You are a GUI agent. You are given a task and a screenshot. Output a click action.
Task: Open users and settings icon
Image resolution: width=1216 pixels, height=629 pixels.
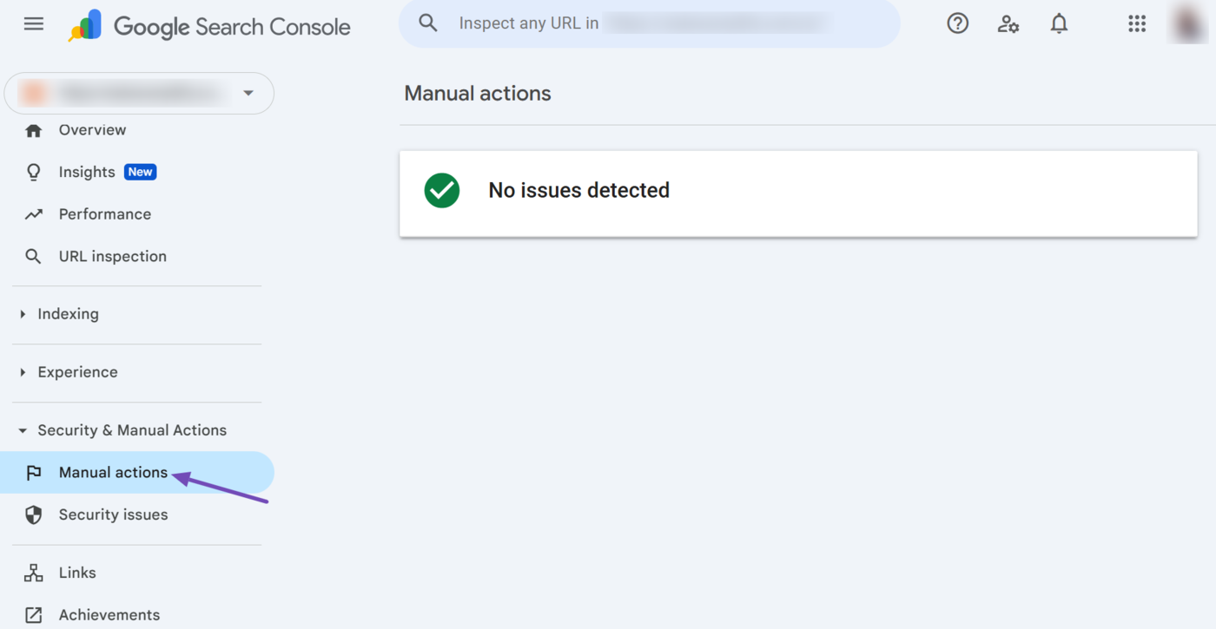click(x=1008, y=23)
